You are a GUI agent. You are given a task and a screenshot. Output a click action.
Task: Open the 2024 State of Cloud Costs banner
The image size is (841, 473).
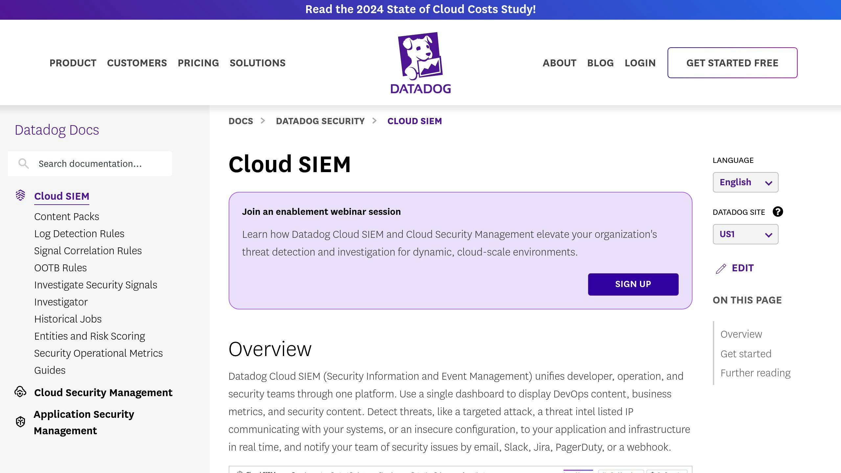[x=420, y=9]
